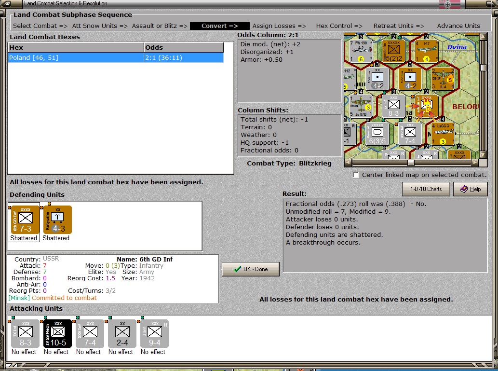Click the Hex Control subphase step
498x371 pixels.
(339, 26)
